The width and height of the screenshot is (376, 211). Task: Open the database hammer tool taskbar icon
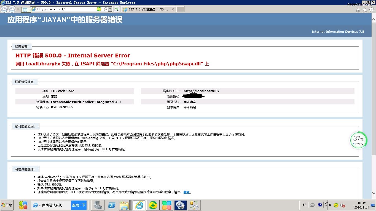(194, 205)
